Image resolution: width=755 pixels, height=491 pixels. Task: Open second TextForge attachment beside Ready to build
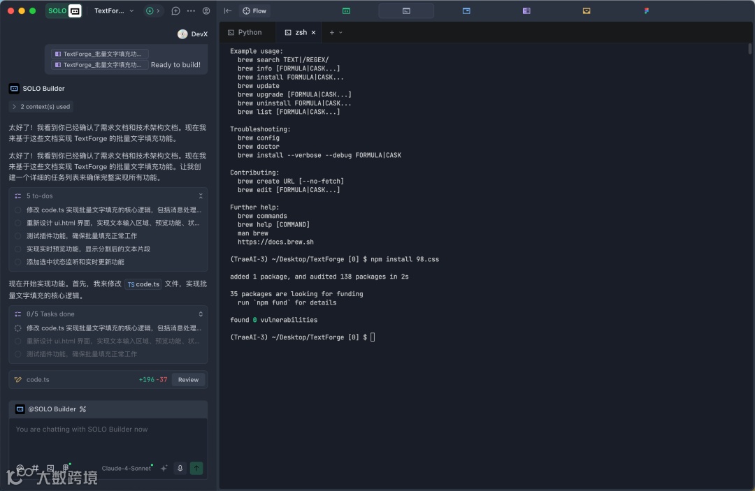coord(99,64)
